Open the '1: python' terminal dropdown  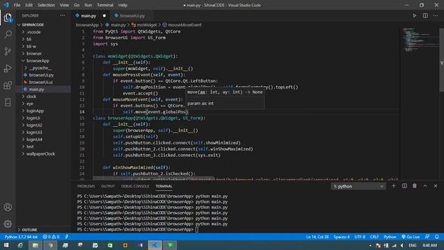coord(358,186)
